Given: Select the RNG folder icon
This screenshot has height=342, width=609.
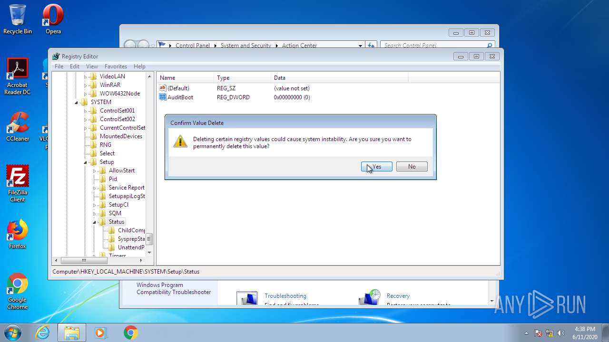Looking at the screenshot, I should (93, 145).
